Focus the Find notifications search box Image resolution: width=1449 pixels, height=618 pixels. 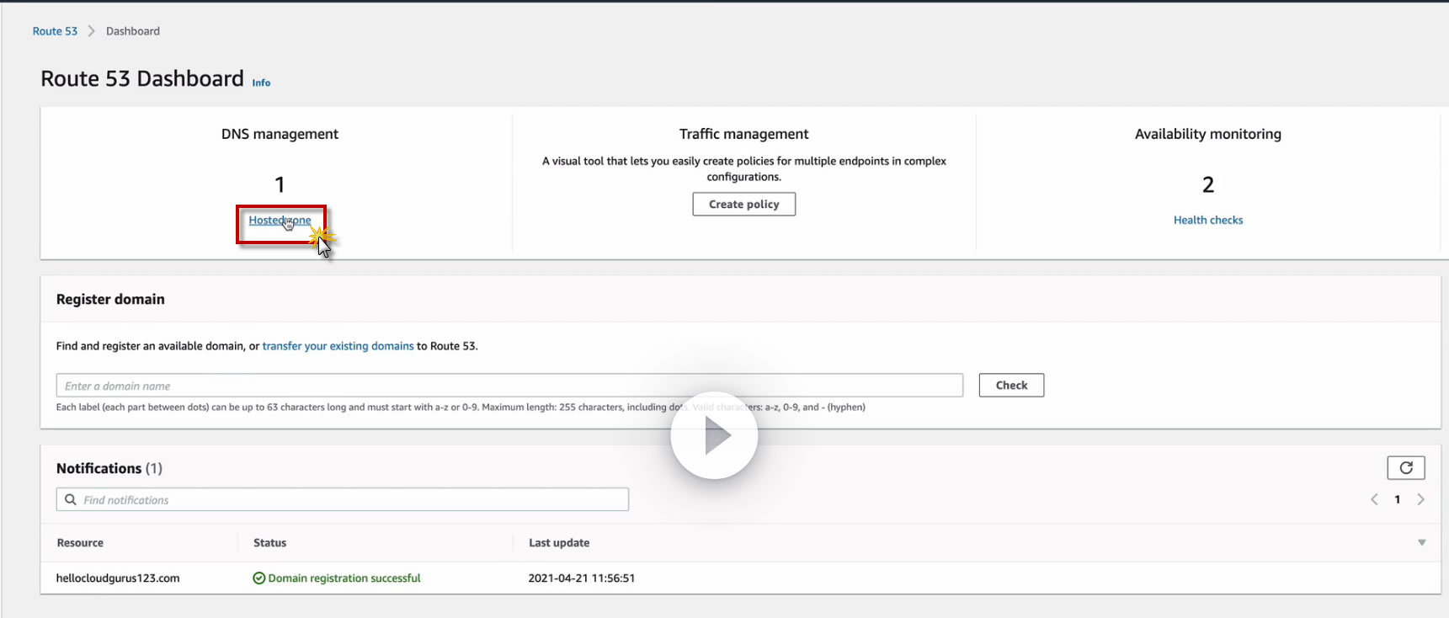click(354, 499)
